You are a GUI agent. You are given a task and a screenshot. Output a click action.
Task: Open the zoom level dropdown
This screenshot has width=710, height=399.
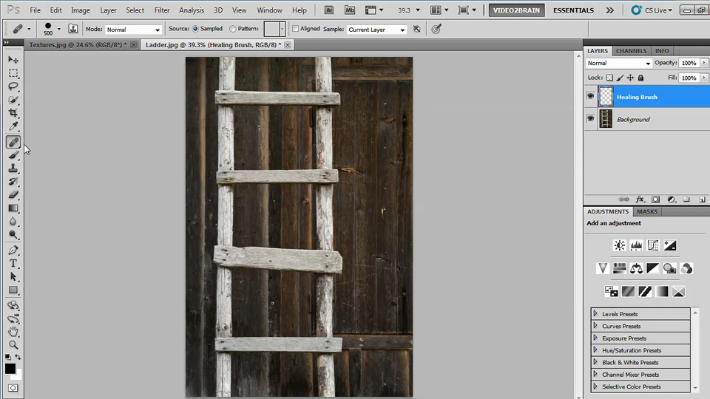click(417, 10)
